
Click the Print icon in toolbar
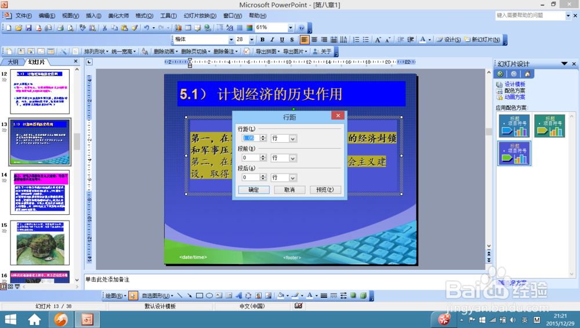pyautogui.click(x=60, y=28)
